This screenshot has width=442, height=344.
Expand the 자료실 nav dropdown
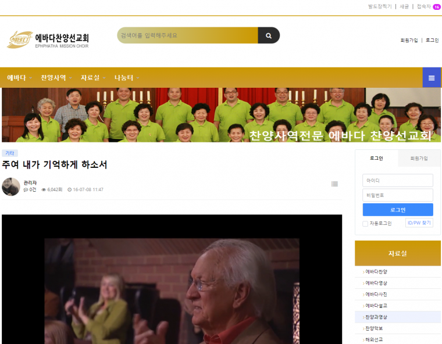(x=93, y=78)
